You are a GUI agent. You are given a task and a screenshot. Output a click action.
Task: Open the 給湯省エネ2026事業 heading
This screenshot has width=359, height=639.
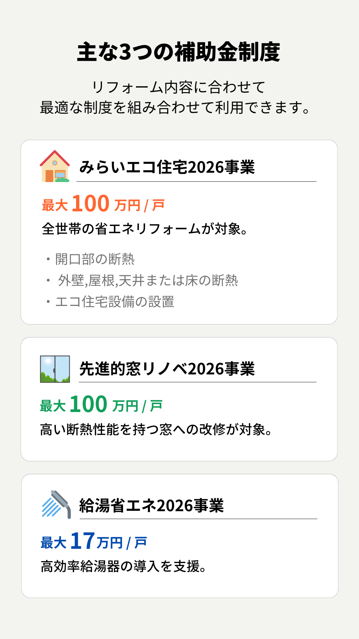[152, 506]
